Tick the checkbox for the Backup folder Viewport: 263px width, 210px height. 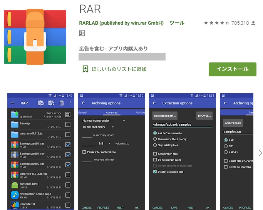[68, 124]
